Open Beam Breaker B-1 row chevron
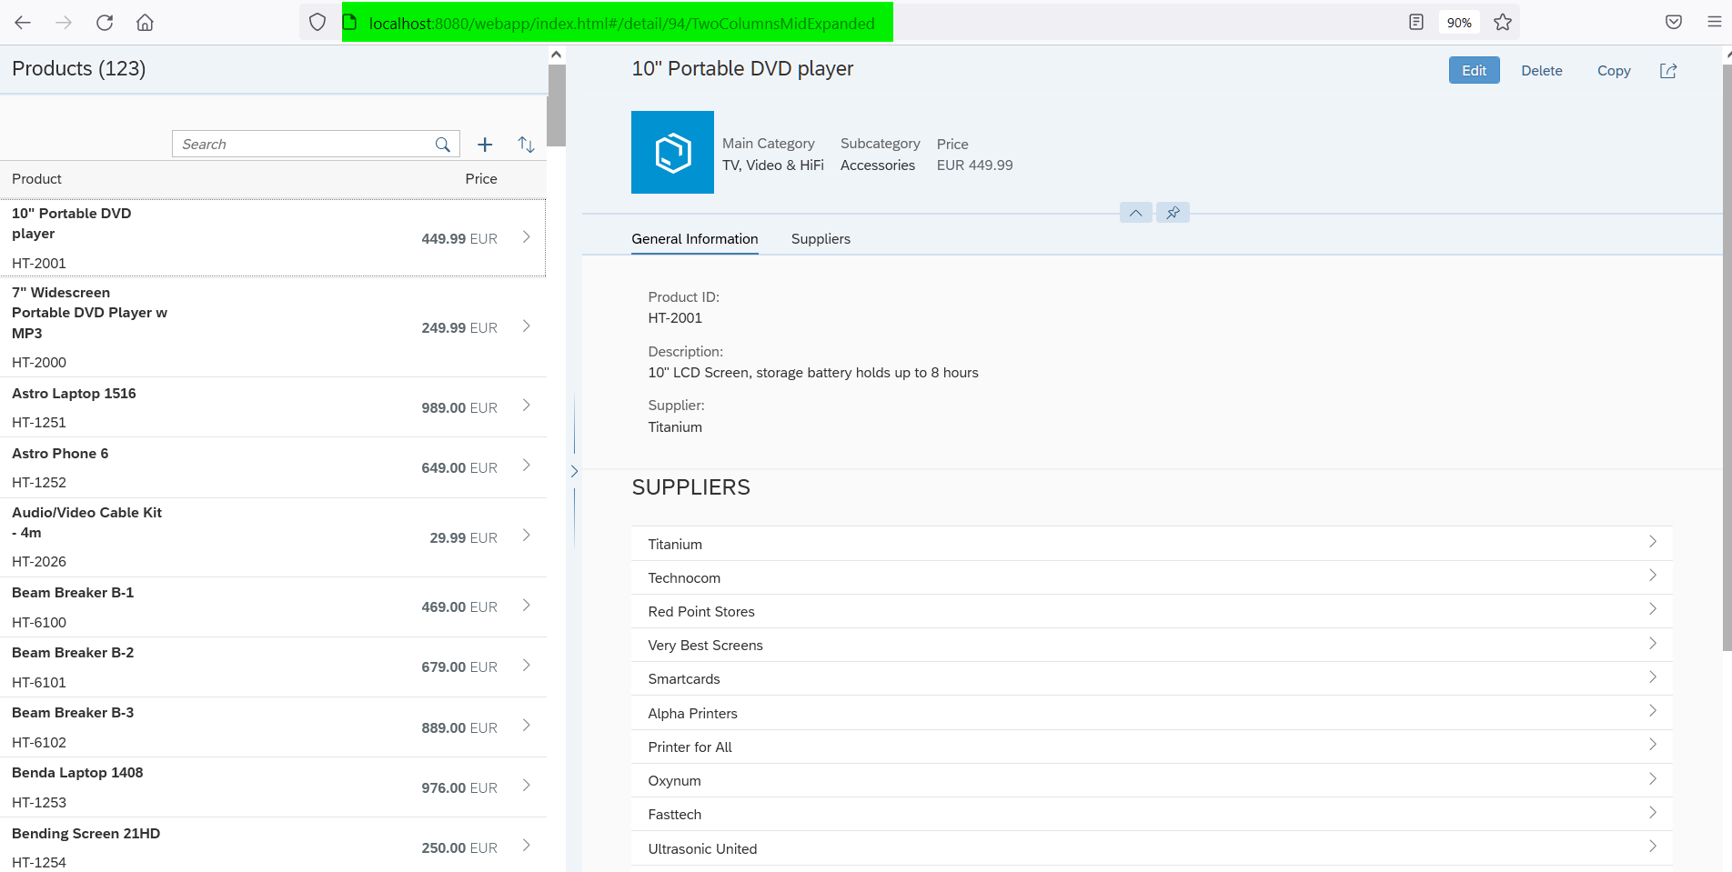The image size is (1732, 872). [x=526, y=606]
